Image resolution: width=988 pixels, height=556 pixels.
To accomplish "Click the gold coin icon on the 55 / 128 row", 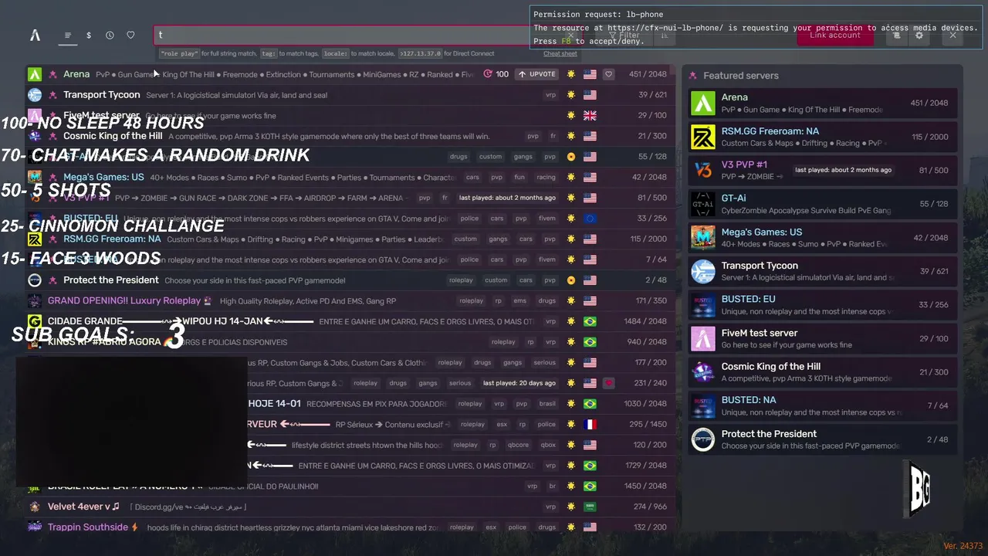I will [571, 157].
